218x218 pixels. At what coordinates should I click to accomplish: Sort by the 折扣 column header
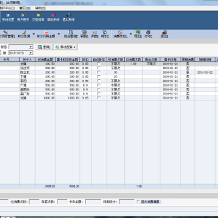point(85,59)
